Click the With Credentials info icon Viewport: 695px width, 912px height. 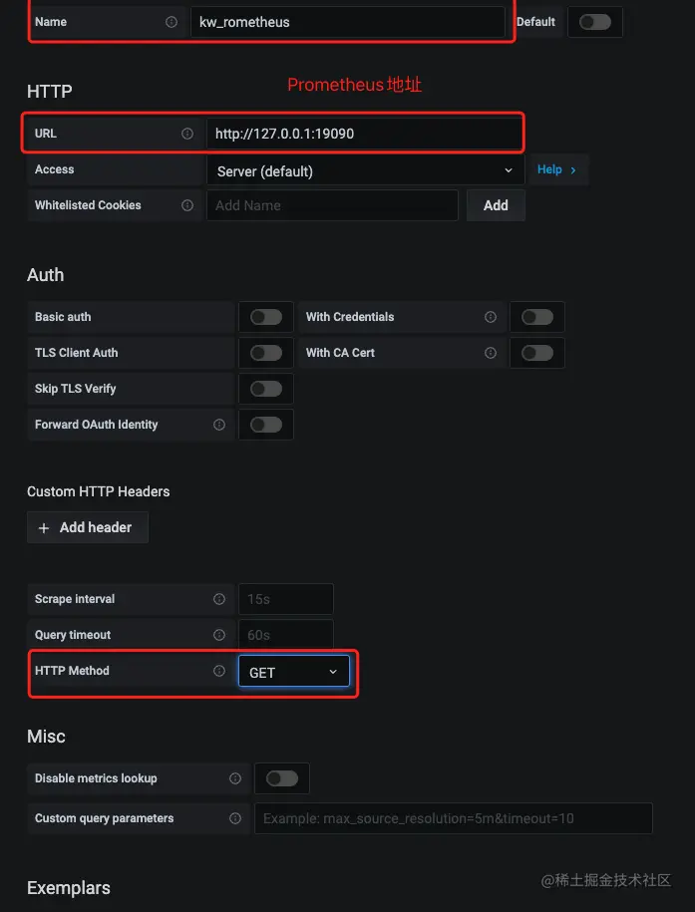491,317
